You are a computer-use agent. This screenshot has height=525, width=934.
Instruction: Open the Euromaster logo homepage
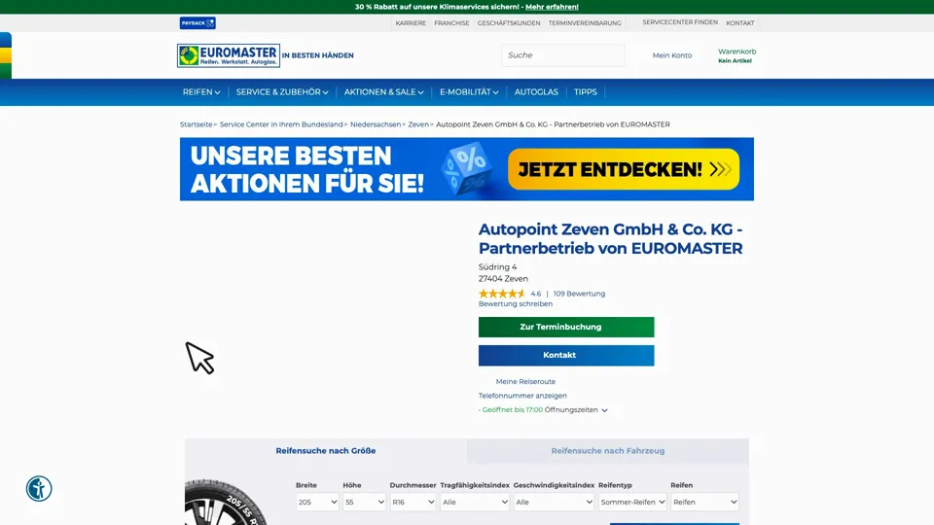click(x=228, y=55)
